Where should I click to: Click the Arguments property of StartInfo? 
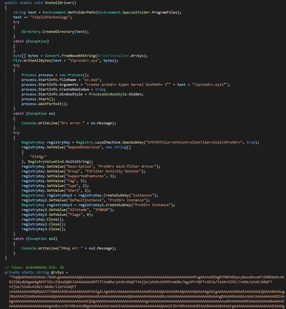coord(69,85)
